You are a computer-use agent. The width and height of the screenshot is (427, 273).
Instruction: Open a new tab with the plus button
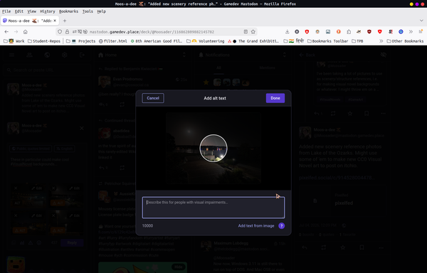(x=65, y=21)
